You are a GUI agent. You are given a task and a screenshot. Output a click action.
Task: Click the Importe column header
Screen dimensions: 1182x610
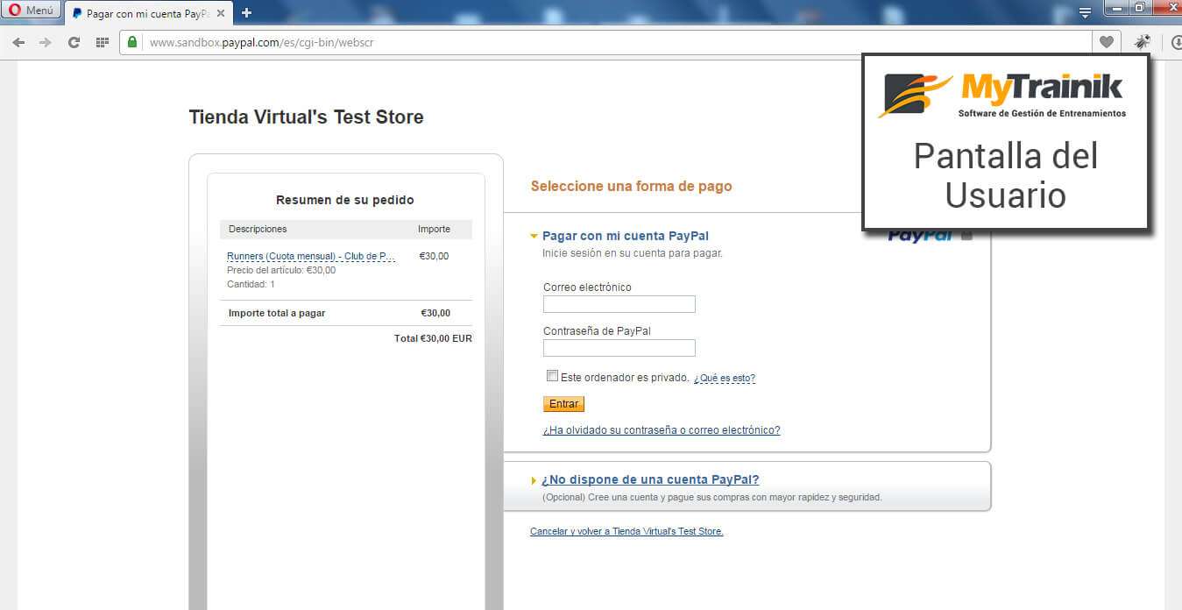pyautogui.click(x=434, y=229)
